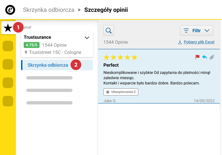Click the search magnifier icon
Image resolution: width=222 pixels, height=155 pixels.
click(x=109, y=31)
